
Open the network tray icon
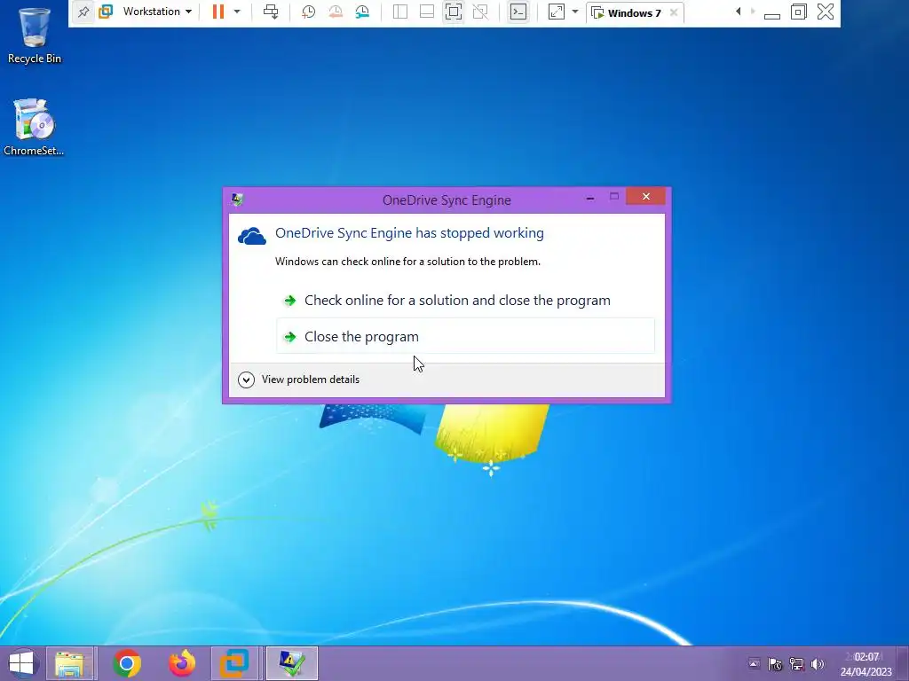pyautogui.click(x=796, y=664)
